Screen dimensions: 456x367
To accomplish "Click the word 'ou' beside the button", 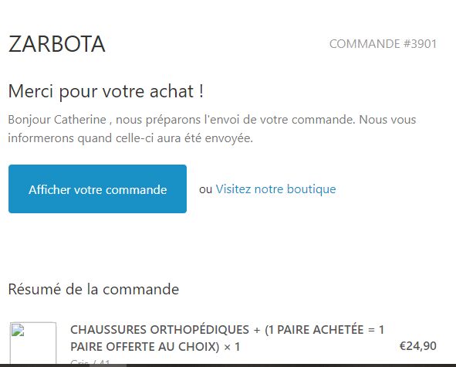I will click(x=205, y=189).
